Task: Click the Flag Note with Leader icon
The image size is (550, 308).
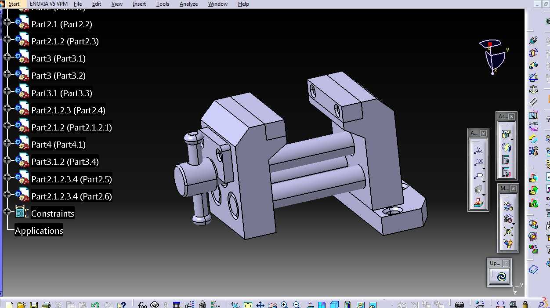Action: point(478,177)
